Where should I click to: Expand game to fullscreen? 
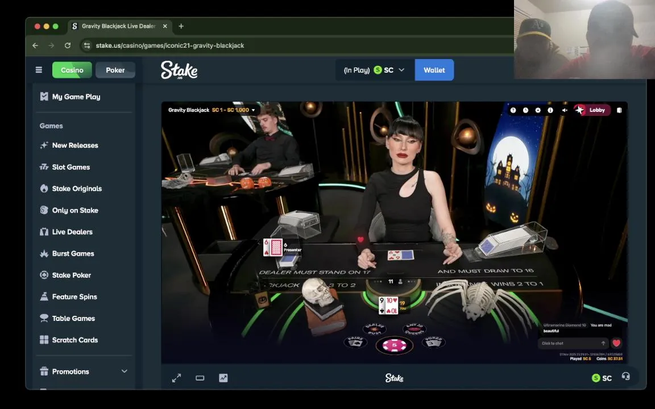[x=177, y=378]
